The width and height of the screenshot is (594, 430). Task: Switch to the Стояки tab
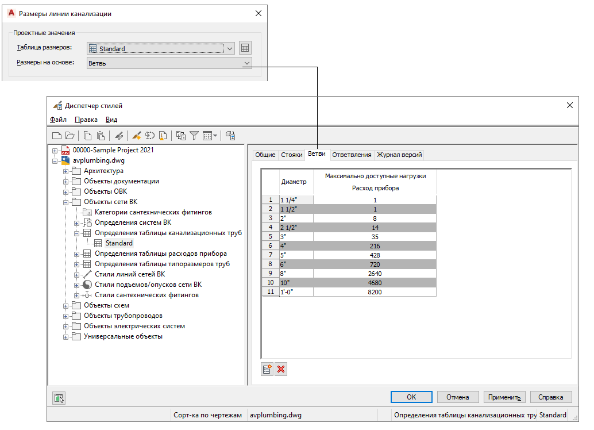pos(292,155)
